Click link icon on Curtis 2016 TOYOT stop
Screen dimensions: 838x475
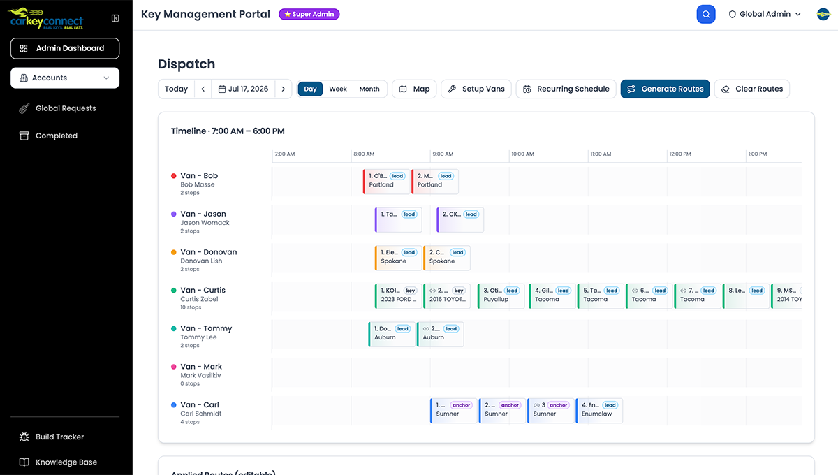click(x=432, y=291)
